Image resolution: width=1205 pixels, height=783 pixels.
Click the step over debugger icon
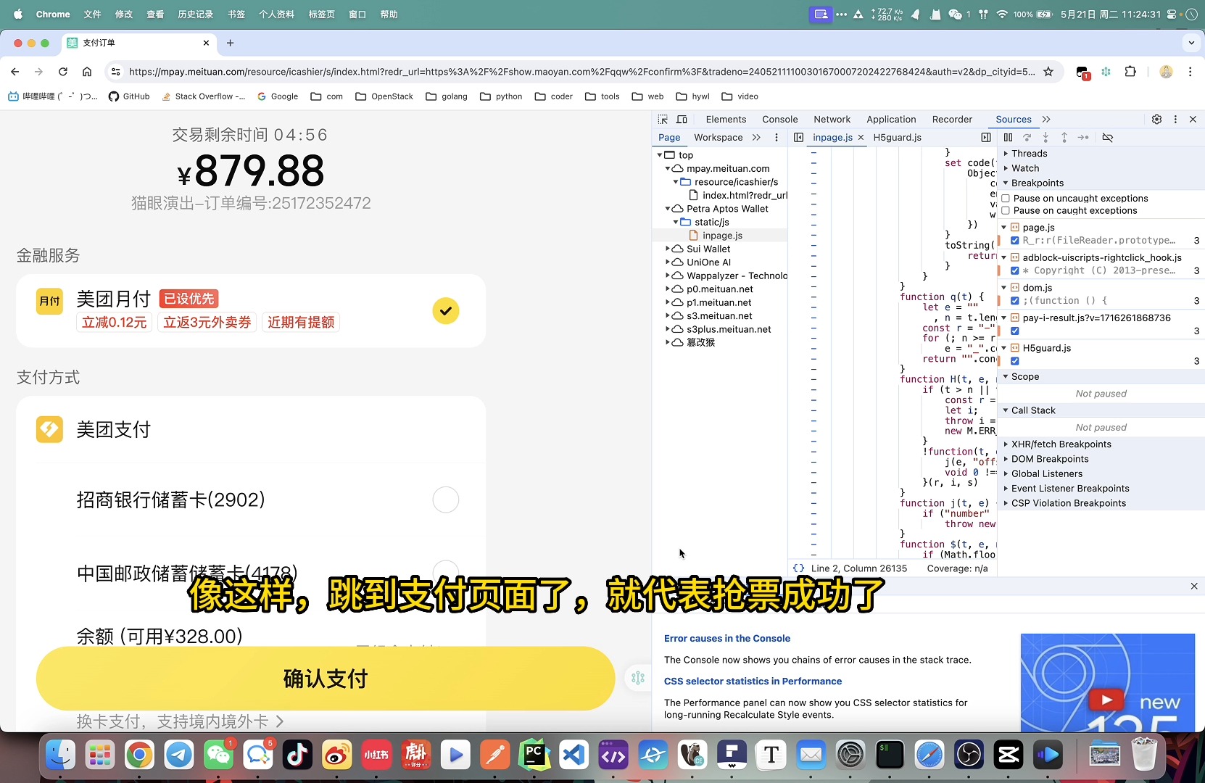click(1027, 138)
